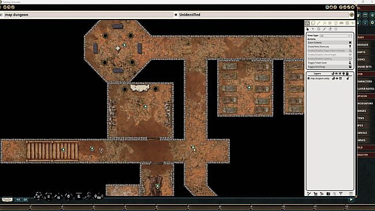
Task: Toggle Grid Snap in Actions list
Action: (329, 67)
